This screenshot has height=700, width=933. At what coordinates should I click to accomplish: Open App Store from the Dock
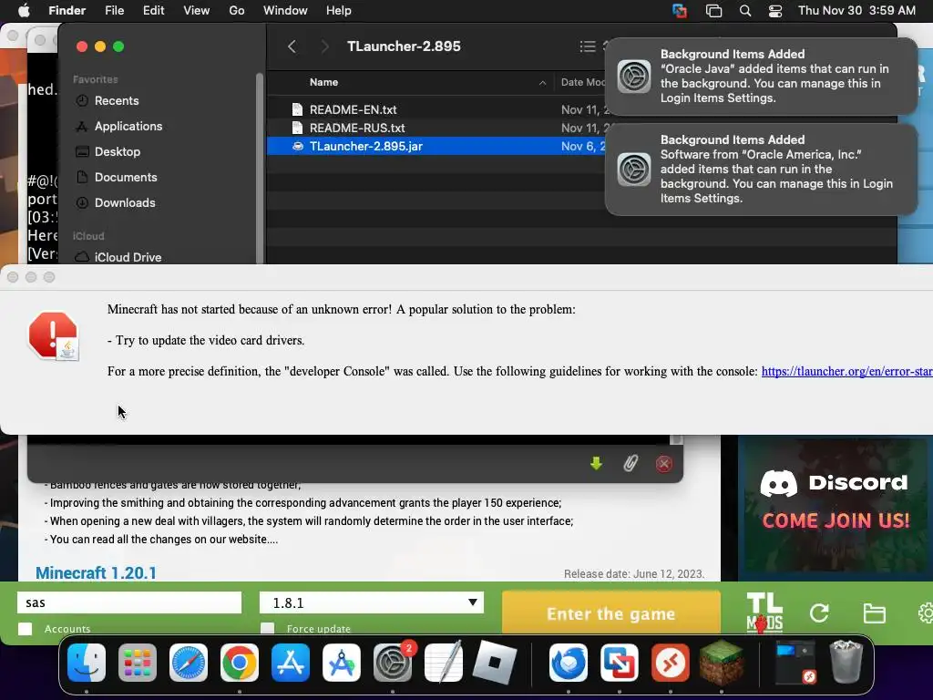pyautogui.click(x=291, y=663)
